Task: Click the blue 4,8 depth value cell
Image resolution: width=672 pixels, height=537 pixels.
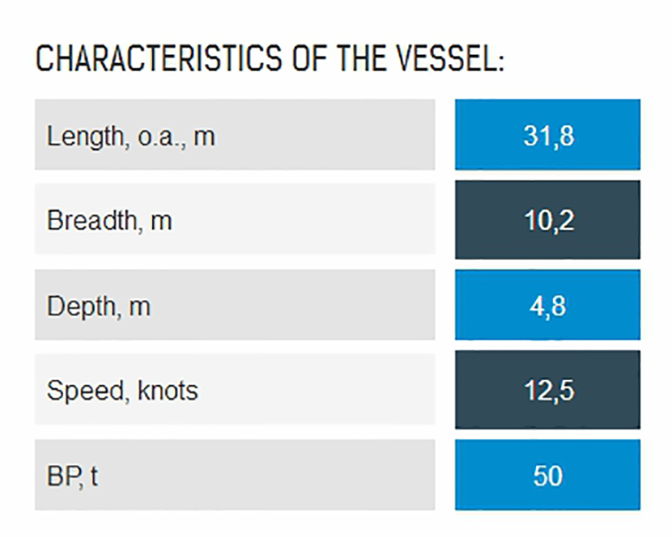Action: 548,306
